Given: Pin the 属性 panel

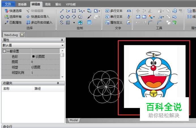Looking at the screenshot, I should tap(62, 40).
